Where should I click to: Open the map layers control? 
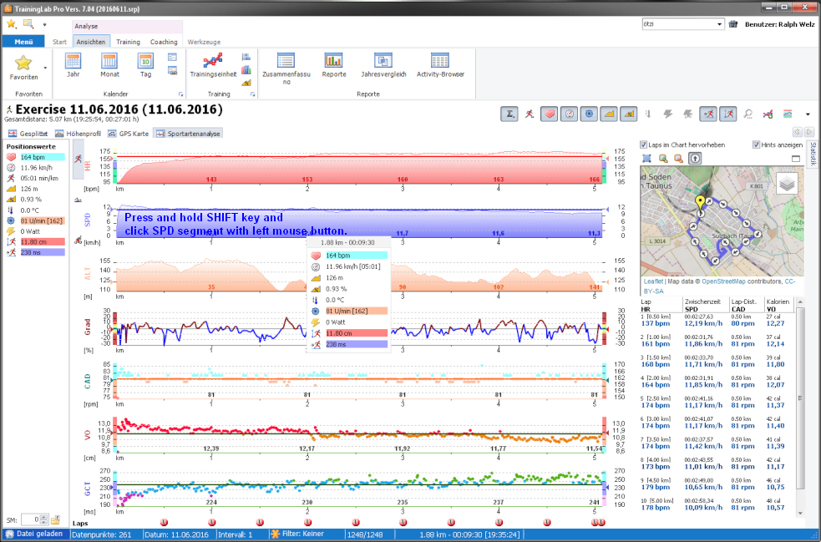click(787, 183)
